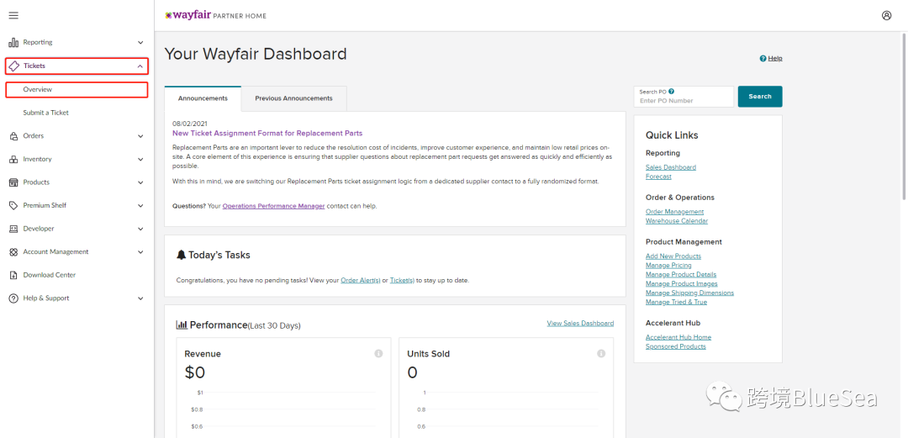Image resolution: width=908 pixels, height=438 pixels.
Task: Click the Orders bag icon
Action: pyautogui.click(x=13, y=136)
